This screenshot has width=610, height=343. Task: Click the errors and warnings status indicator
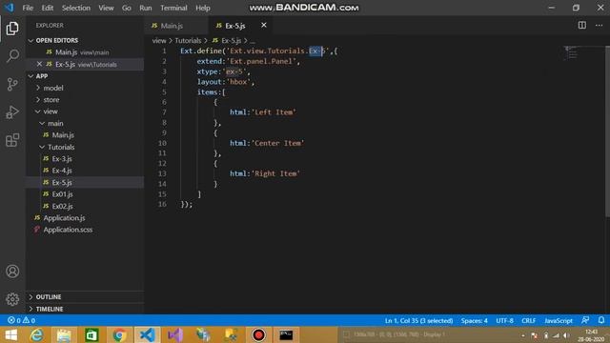[21, 320]
